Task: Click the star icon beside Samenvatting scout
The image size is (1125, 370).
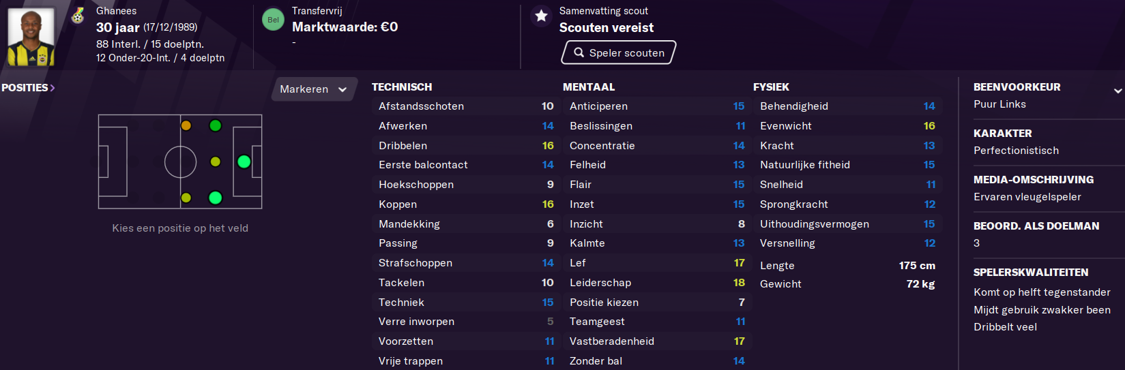Action: click(x=541, y=16)
